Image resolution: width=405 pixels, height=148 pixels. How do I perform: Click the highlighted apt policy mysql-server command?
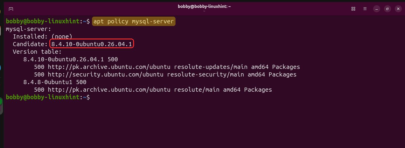134,21
